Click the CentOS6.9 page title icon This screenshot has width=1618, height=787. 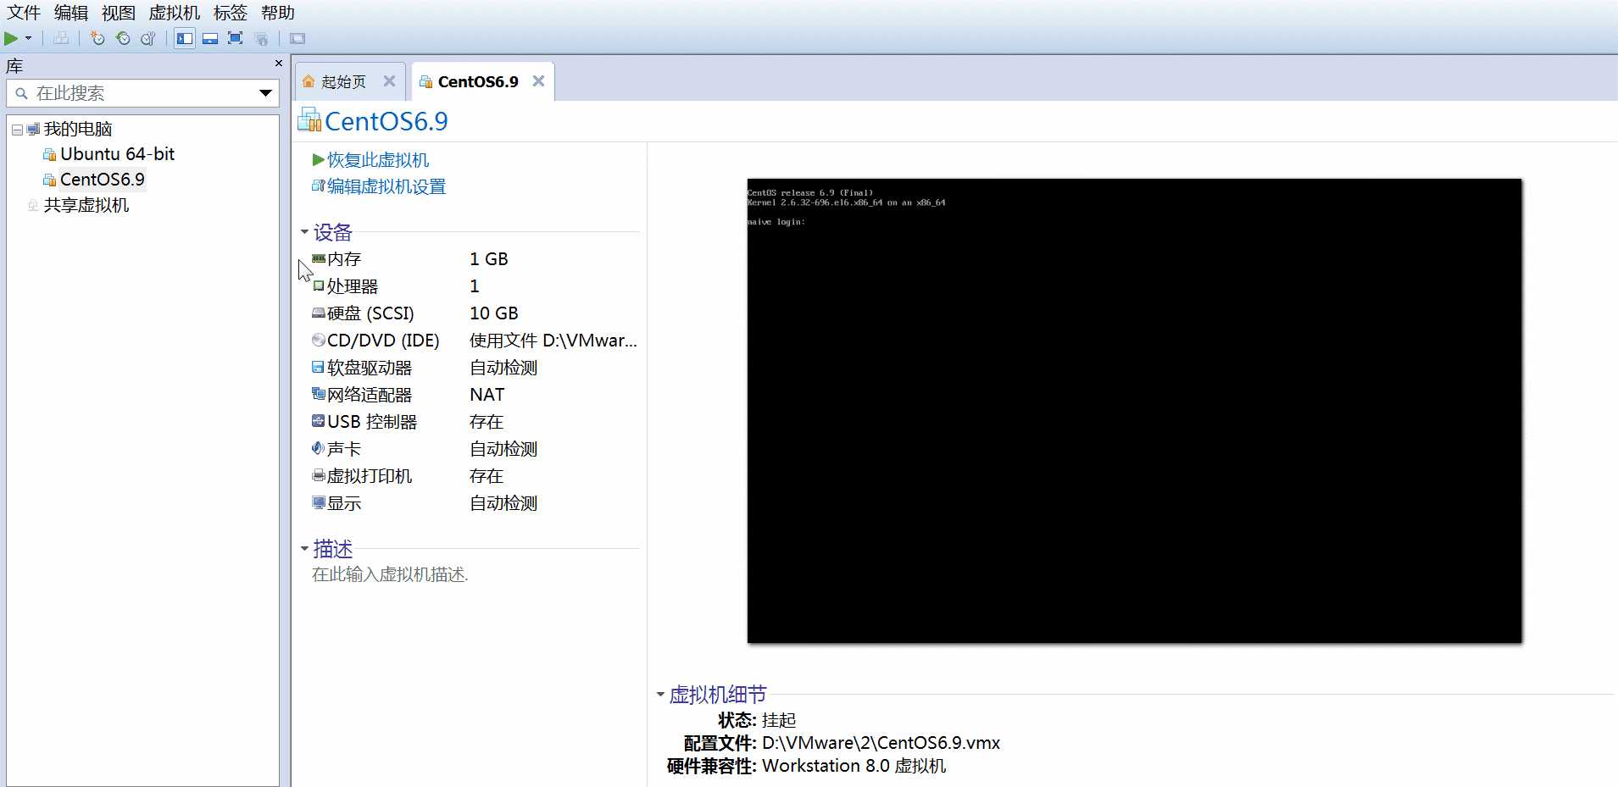point(309,120)
